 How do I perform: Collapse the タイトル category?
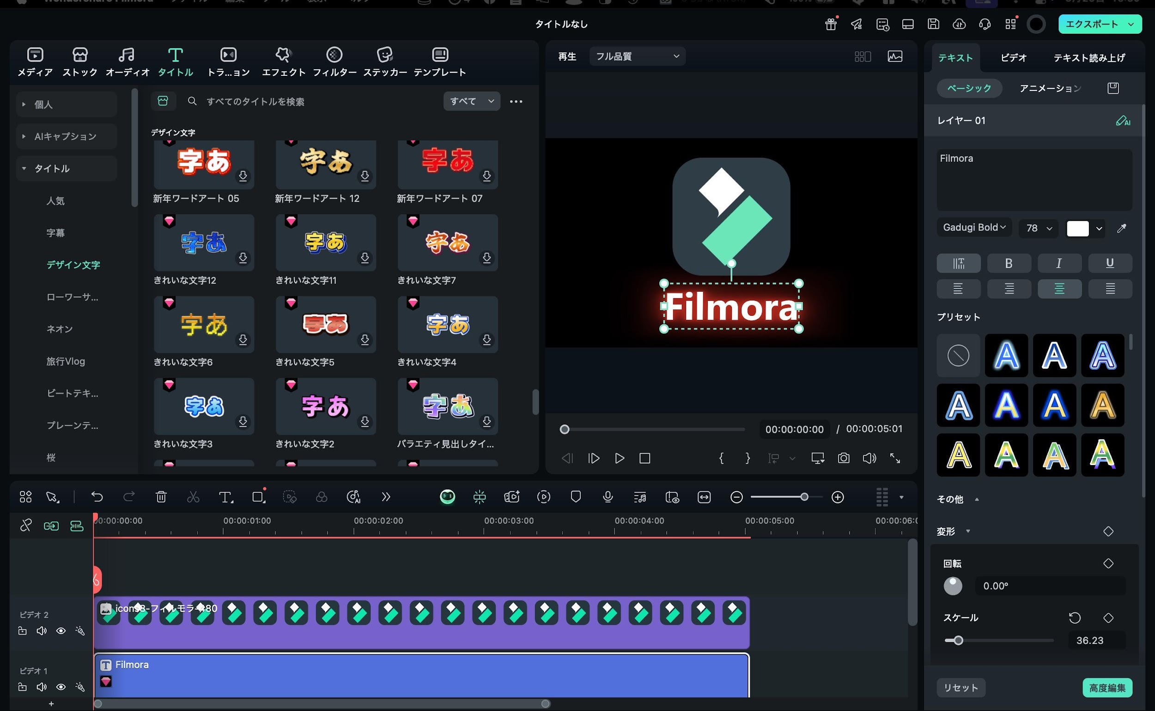(x=66, y=168)
